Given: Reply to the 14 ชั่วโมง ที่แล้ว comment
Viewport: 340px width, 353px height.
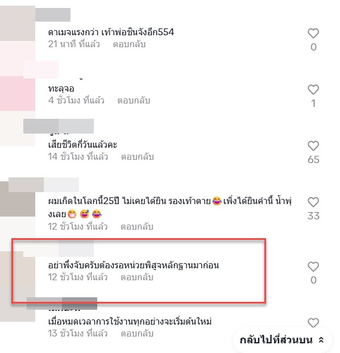Looking at the screenshot, I should pyautogui.click(x=138, y=157).
